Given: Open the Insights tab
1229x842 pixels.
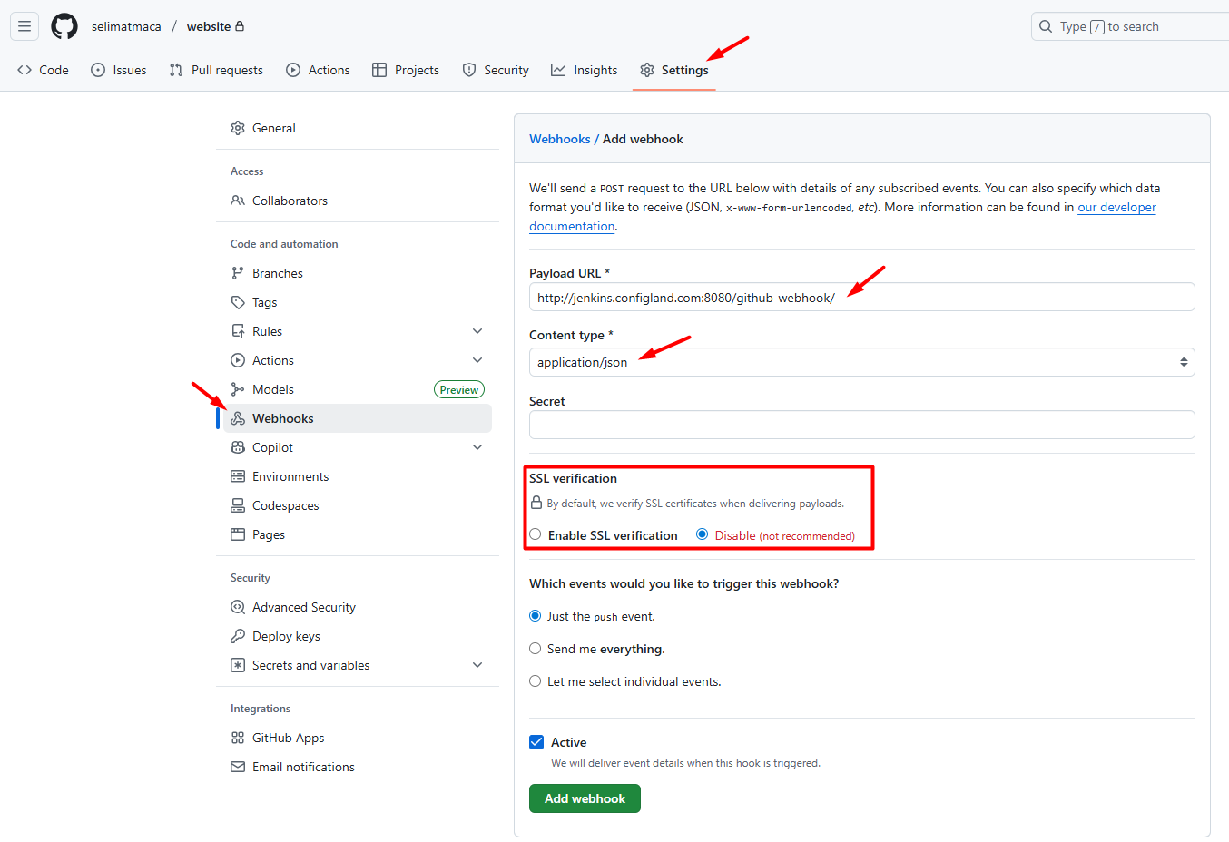Looking at the screenshot, I should tap(584, 70).
